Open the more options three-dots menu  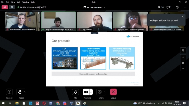[185, 7]
